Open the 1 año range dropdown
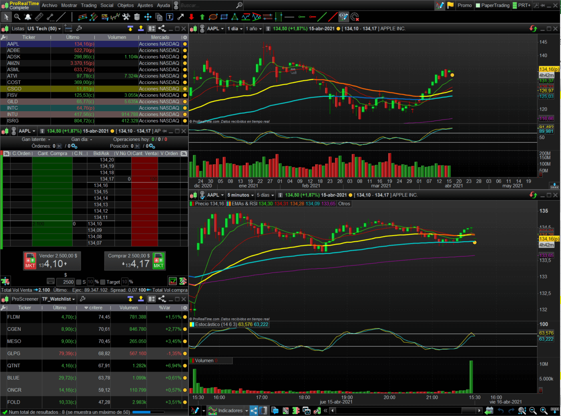The image size is (561, 416). coord(254,28)
